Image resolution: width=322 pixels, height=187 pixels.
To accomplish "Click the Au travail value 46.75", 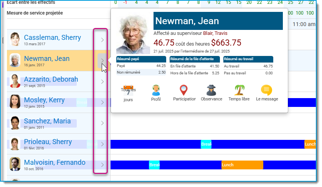I will click(268, 66).
